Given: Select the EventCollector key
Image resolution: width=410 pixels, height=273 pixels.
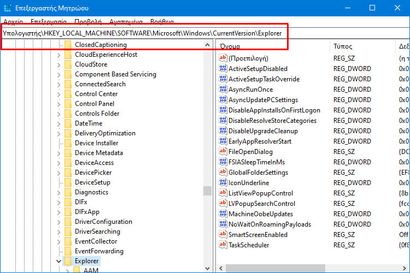Looking at the screenshot, I should tap(96, 241).
